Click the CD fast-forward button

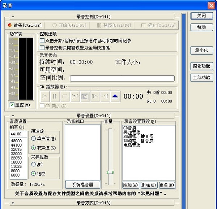coord(95,96)
